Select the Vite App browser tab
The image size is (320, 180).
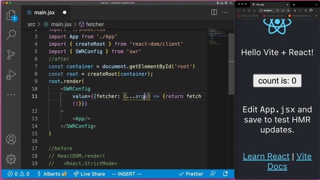[270, 4]
